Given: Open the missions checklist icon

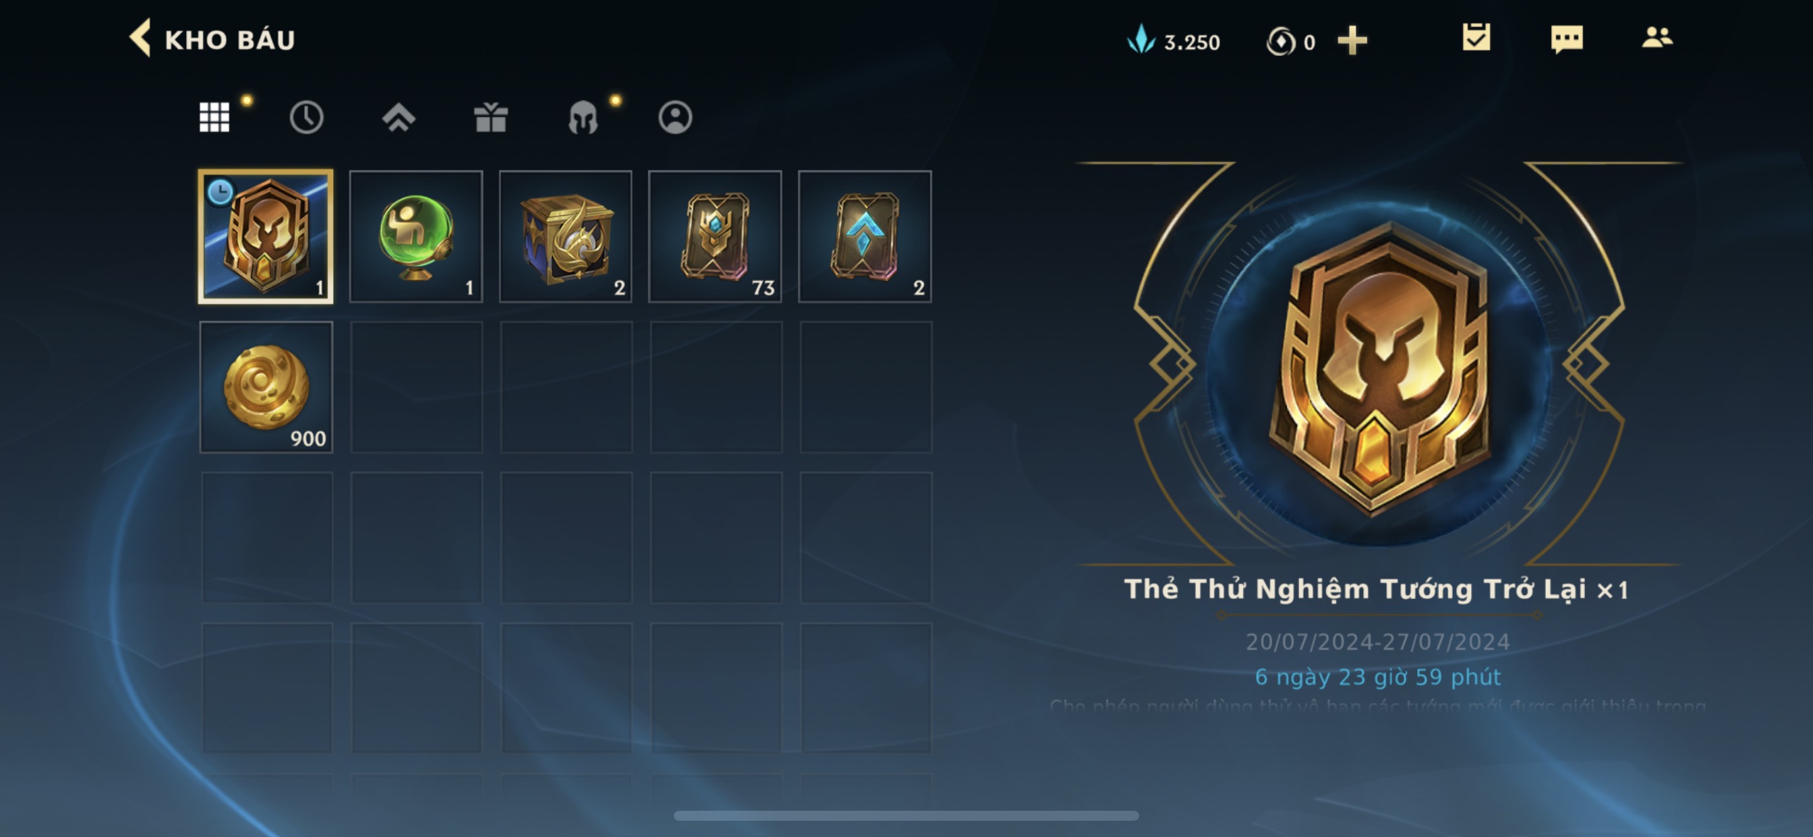Looking at the screenshot, I should click(x=1476, y=37).
